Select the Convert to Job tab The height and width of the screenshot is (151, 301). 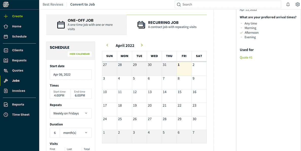click(82, 4)
